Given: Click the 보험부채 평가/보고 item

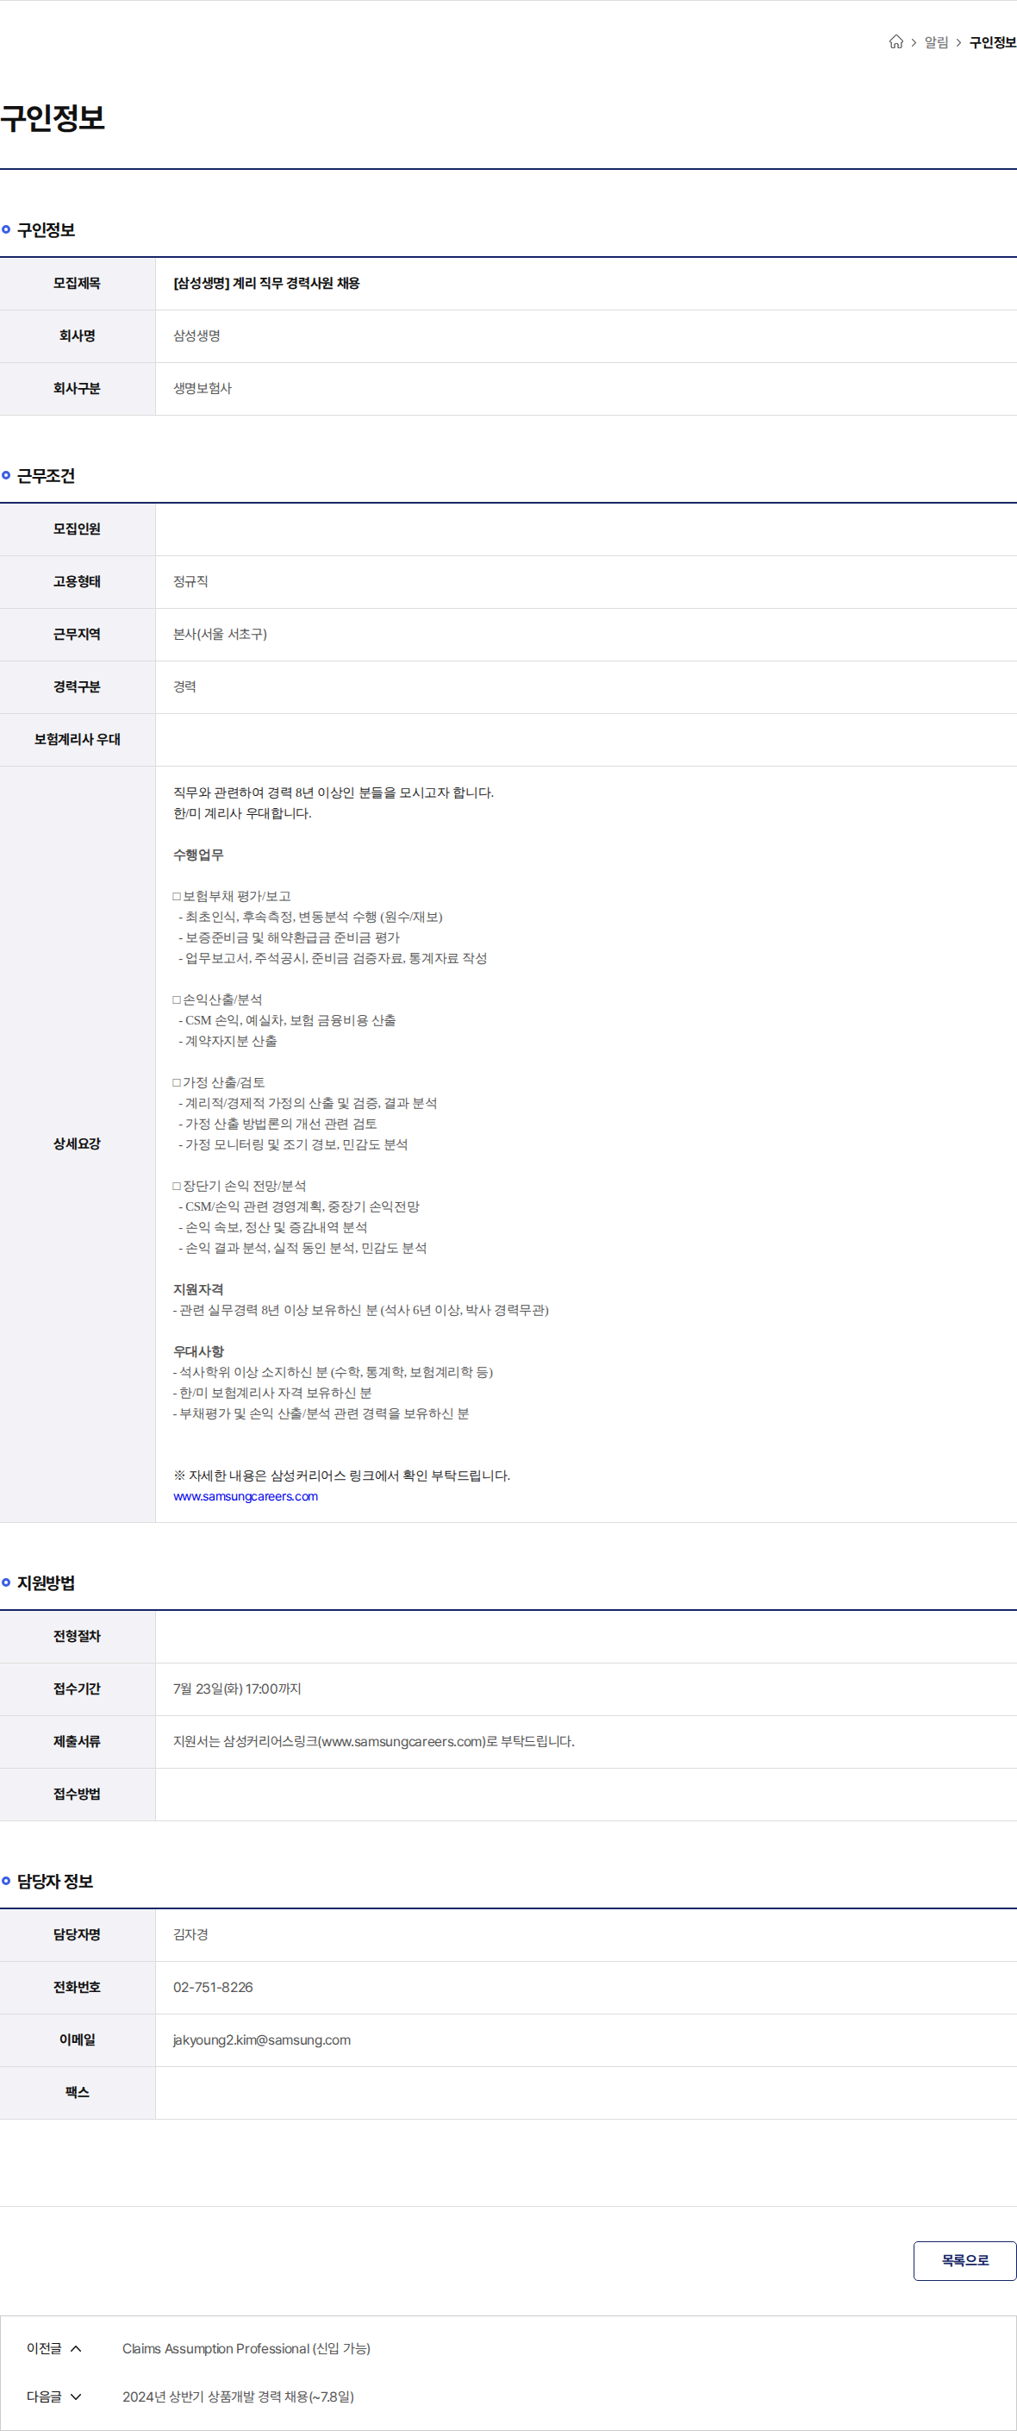Looking at the screenshot, I should point(232,897).
